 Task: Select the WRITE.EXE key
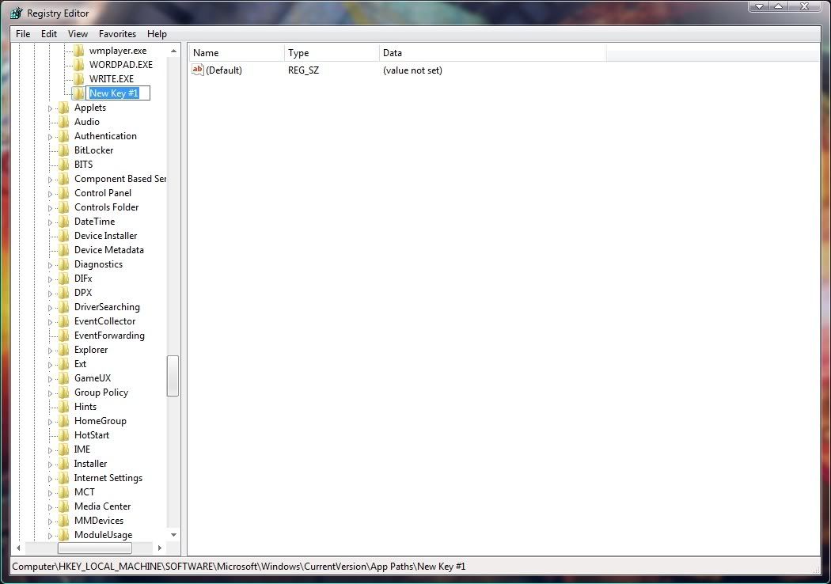pos(111,79)
